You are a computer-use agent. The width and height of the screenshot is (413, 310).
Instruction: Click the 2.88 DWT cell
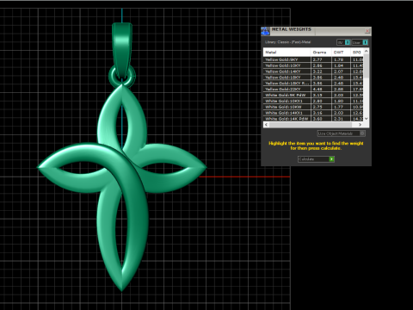[x=341, y=89]
